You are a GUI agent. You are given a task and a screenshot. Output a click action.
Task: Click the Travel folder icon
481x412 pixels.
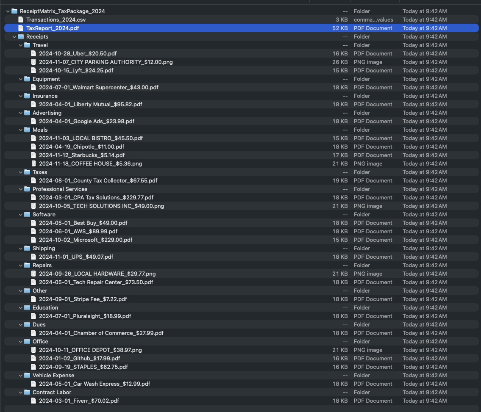tap(27, 45)
